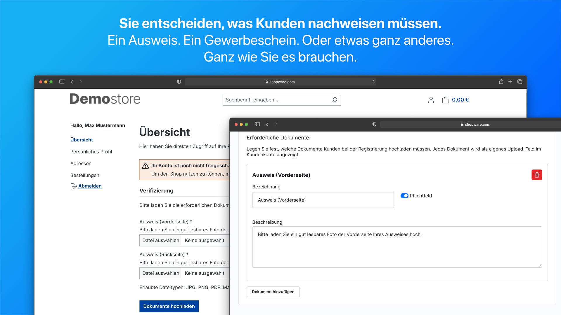
Task: Open Persönliches Profil in account menu
Action: click(91, 152)
